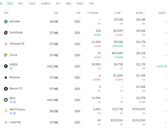Open the SushiSwap project name link
167x129 pixels.
click(x=16, y=33)
